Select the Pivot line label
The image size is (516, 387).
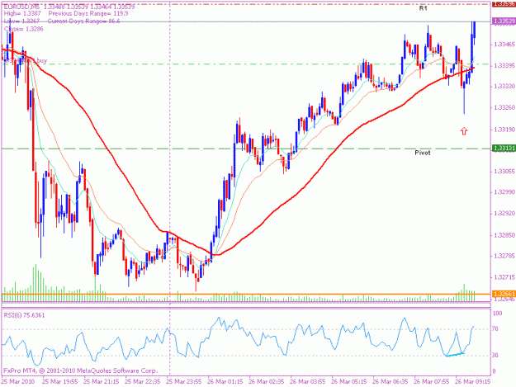(423, 153)
